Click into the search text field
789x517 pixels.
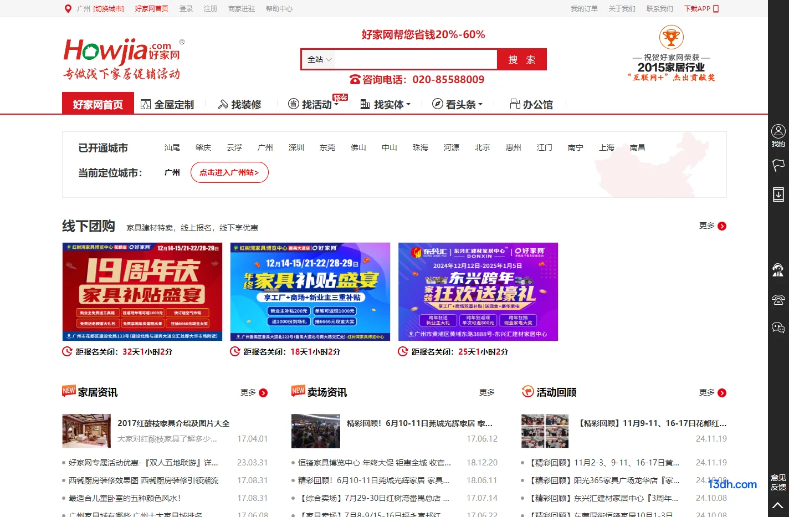416,59
